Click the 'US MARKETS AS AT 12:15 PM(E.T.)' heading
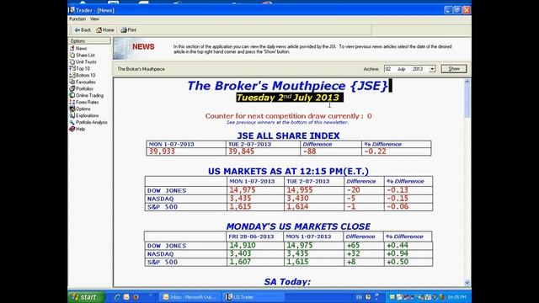This screenshot has width=539, height=303. click(x=288, y=172)
